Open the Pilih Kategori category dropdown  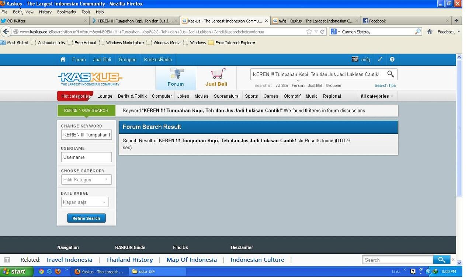click(x=86, y=180)
